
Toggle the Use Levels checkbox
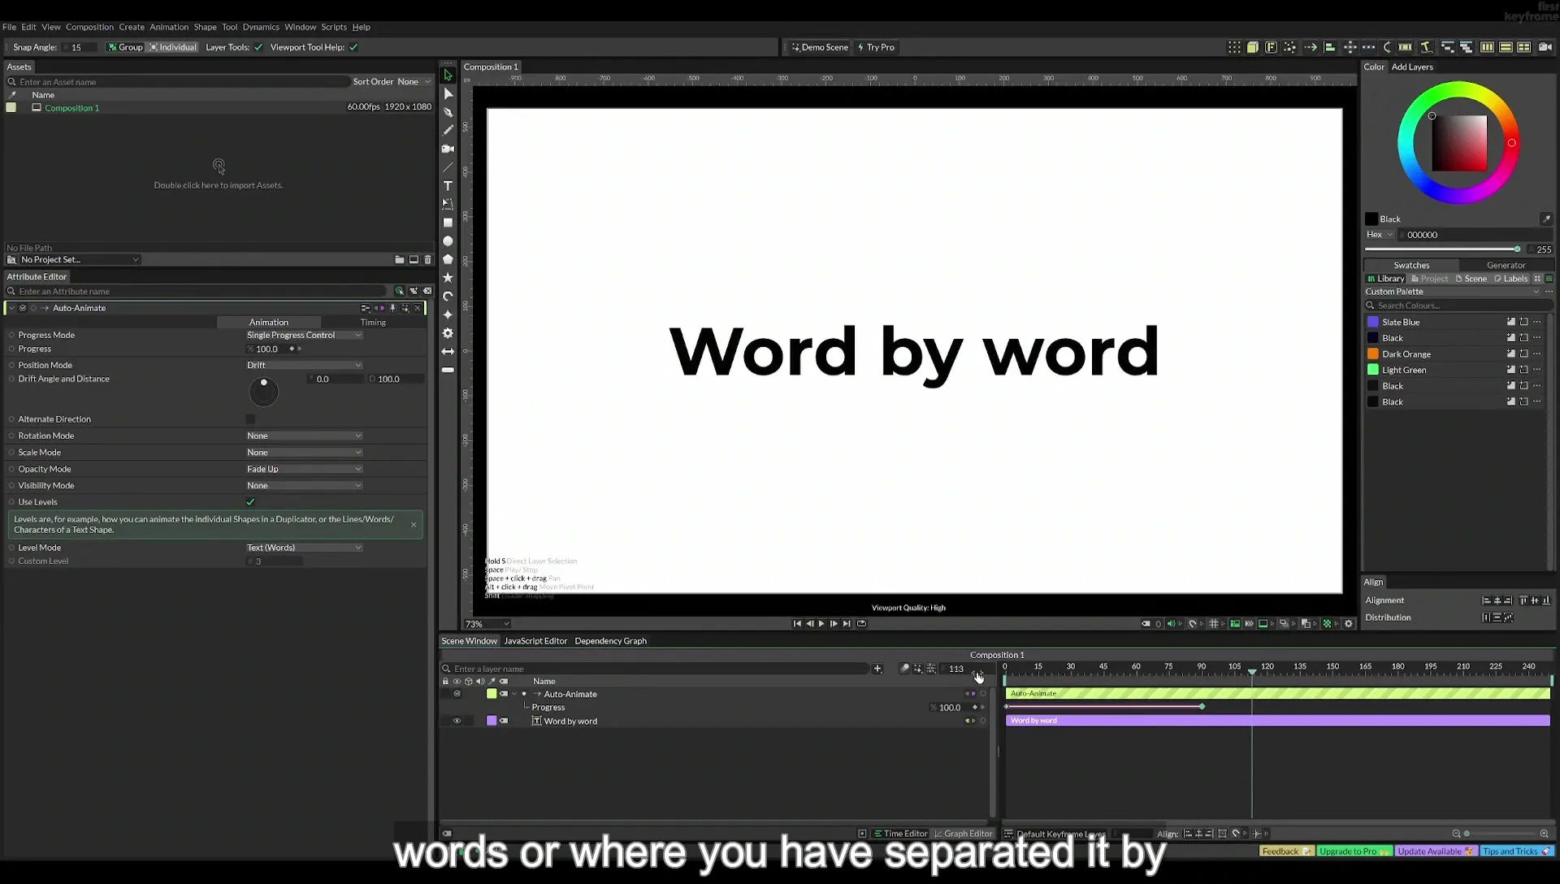click(250, 502)
